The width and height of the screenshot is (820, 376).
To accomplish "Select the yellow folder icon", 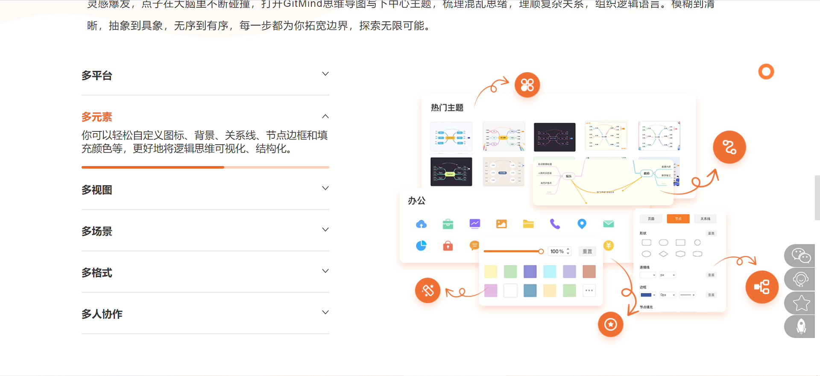I will pyautogui.click(x=528, y=224).
